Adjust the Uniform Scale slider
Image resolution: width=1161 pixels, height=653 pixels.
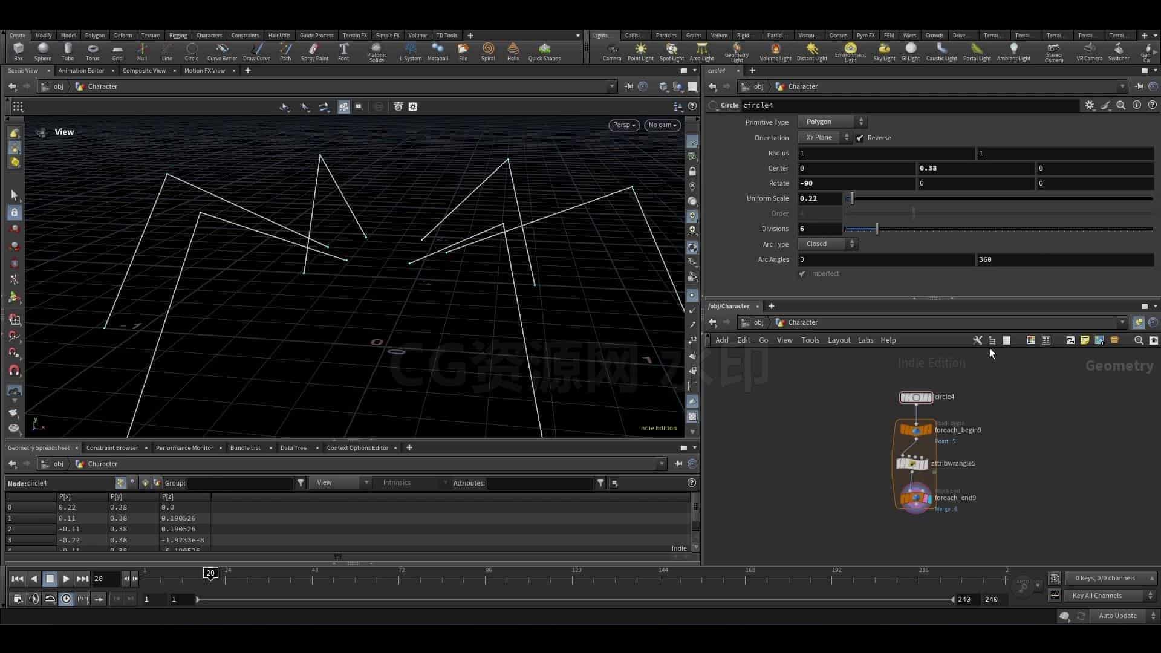[x=1000, y=199]
